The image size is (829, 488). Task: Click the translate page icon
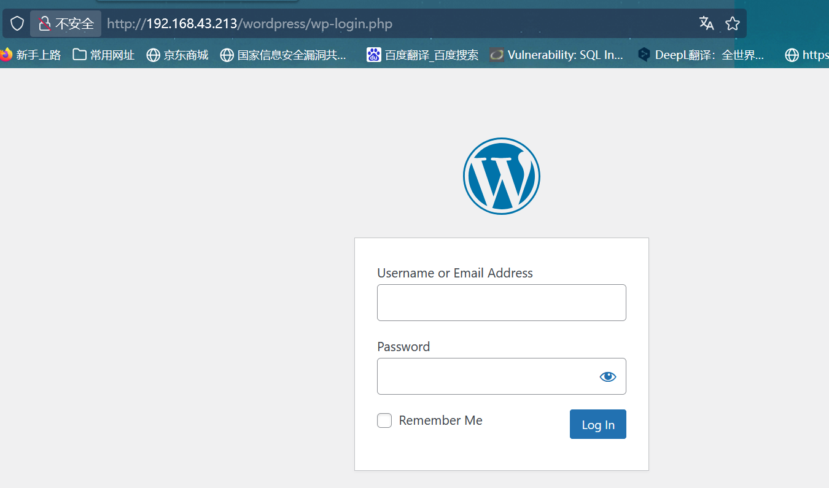point(707,23)
